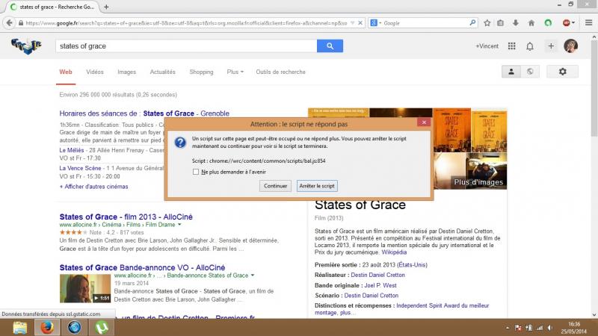Viewport: 598px width, 336px height.
Task: Open 'States of Grace Bande-annonce VO - AlloCiné'
Action: point(142,267)
